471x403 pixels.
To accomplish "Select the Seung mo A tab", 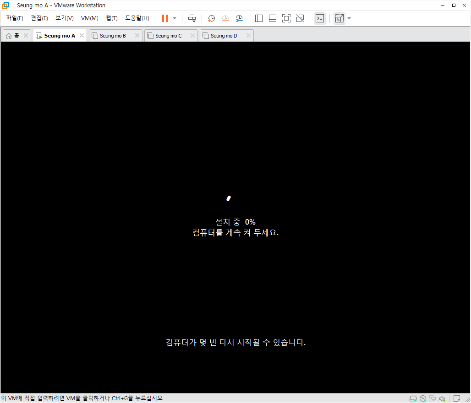I will click(60, 36).
